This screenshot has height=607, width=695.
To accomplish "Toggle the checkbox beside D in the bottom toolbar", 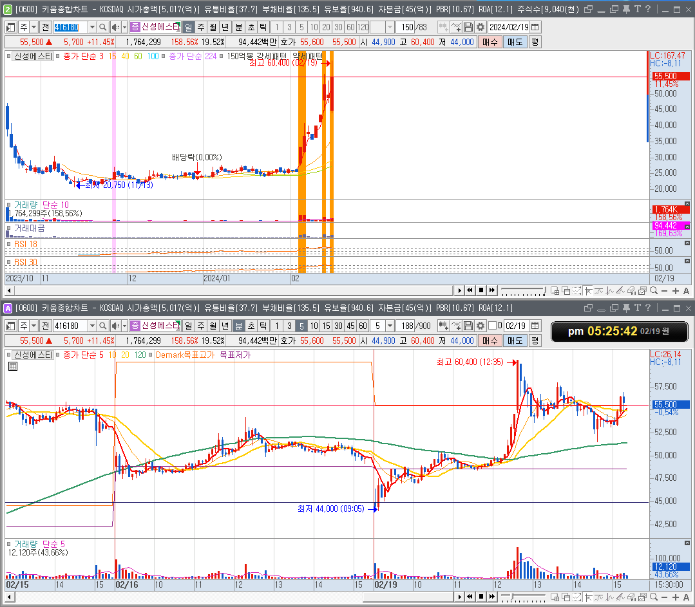I will coord(492,326).
